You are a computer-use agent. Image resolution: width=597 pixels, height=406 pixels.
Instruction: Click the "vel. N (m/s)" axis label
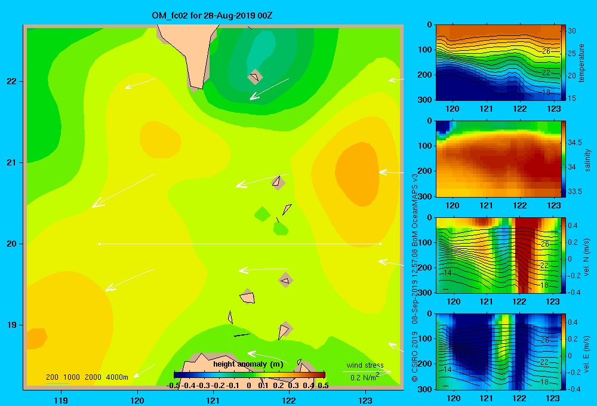(x=587, y=257)
